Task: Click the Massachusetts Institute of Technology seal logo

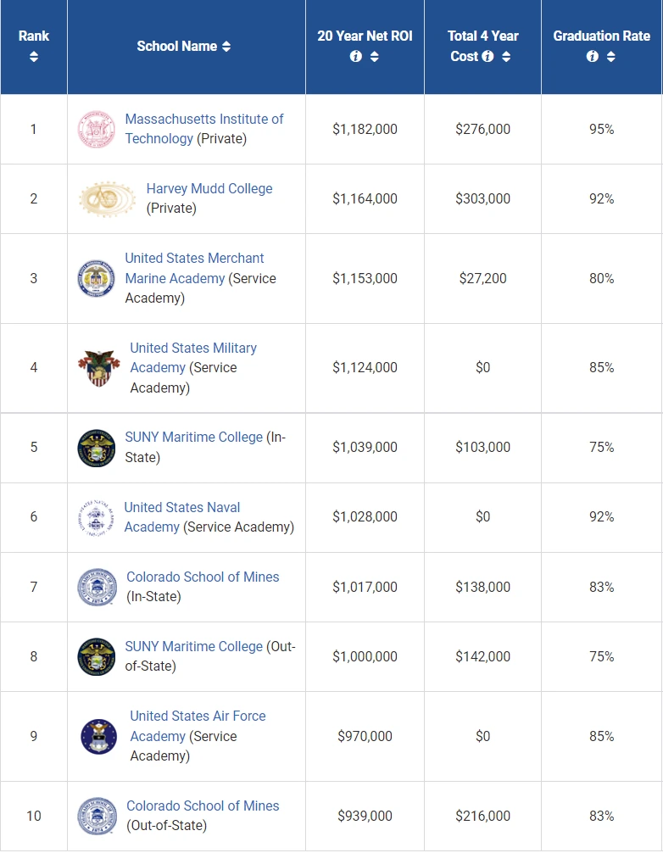Action: click(x=95, y=129)
